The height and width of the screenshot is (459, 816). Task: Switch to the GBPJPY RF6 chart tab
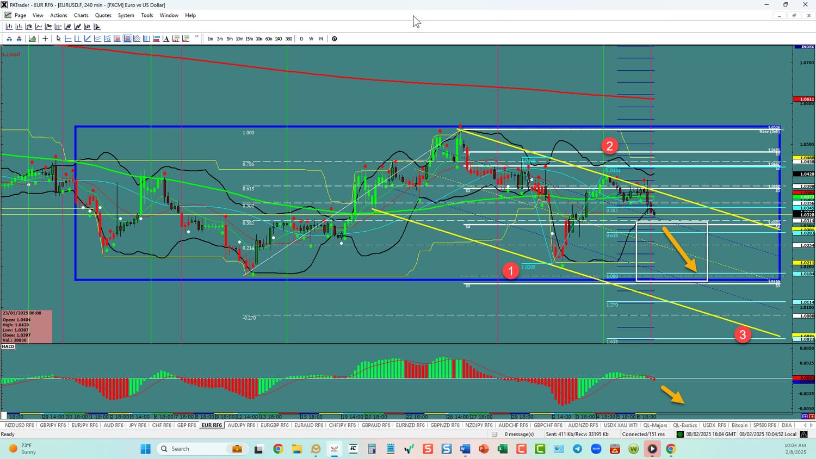pyautogui.click(x=53, y=425)
